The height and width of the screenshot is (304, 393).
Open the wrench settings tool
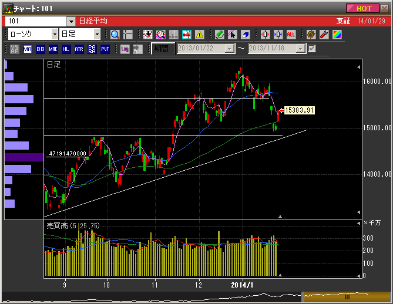[x=324, y=35]
